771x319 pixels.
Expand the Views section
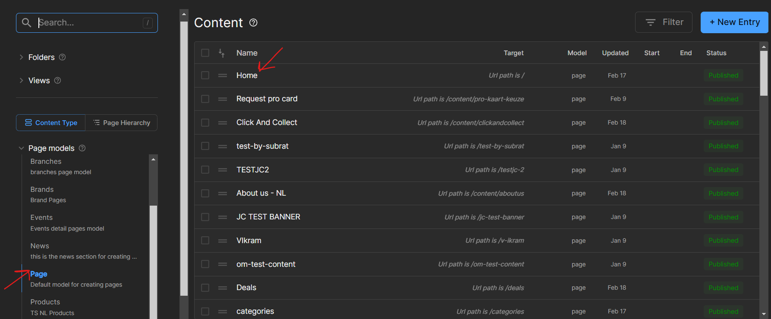tap(21, 81)
